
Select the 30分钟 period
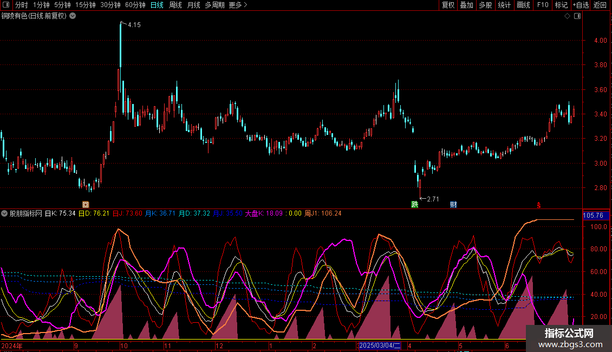[110, 5]
